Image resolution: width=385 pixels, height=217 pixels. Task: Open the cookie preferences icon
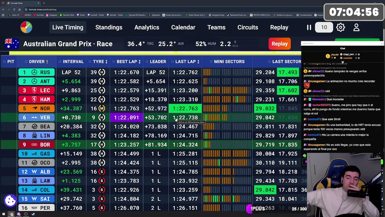coord(10,200)
